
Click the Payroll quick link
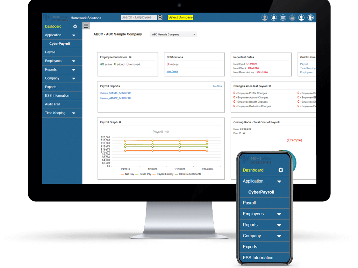pyautogui.click(x=304, y=64)
